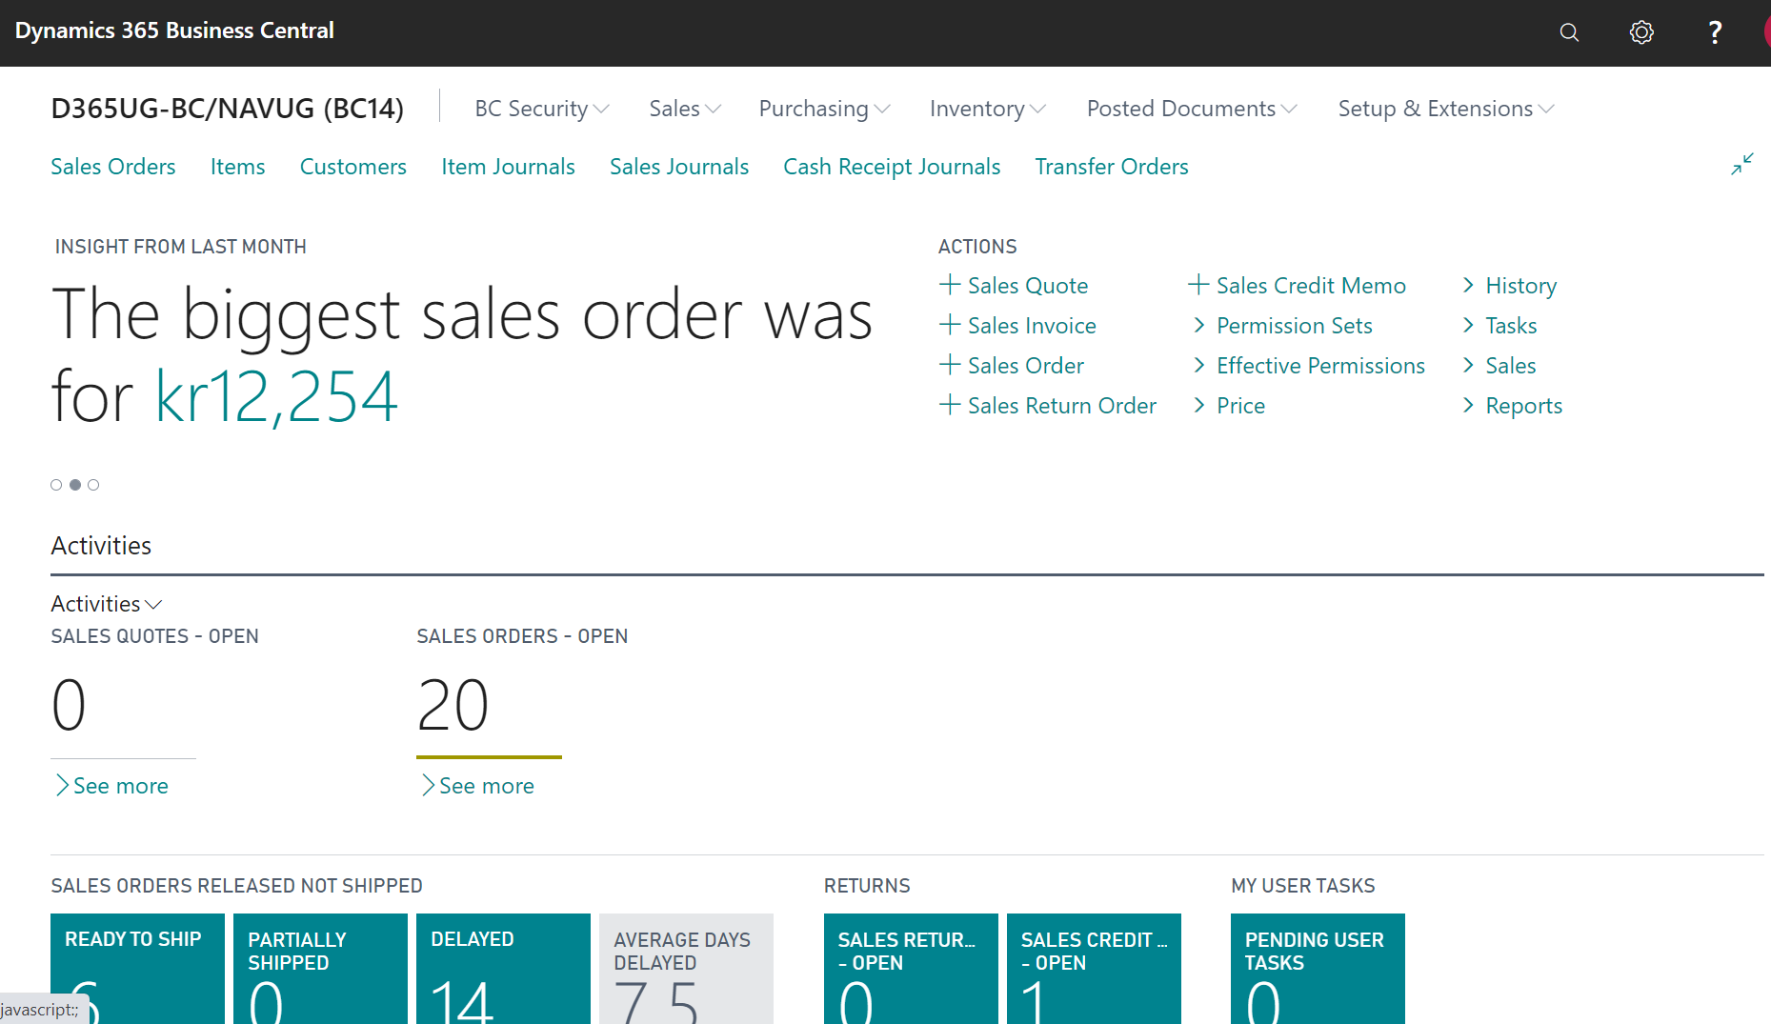Click the plus icon beside Sales Invoice
Image resolution: width=1771 pixels, height=1024 pixels.
(949, 324)
